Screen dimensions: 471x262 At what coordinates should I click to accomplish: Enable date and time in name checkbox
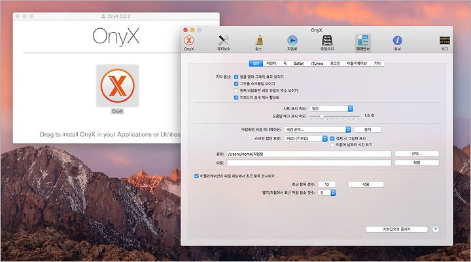pos(332,145)
